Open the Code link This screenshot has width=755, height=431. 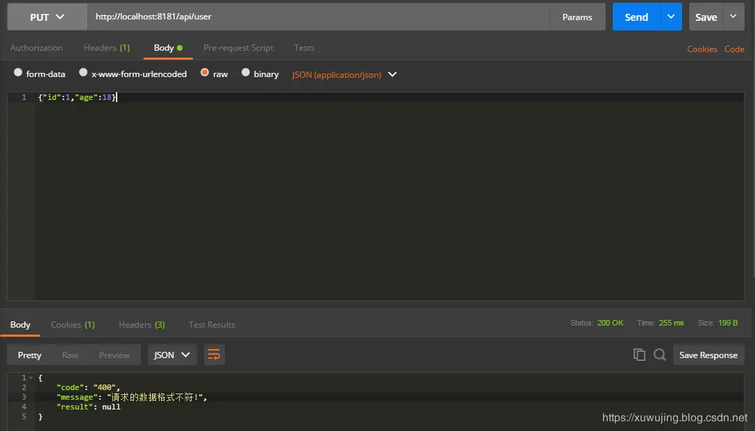[x=734, y=49]
